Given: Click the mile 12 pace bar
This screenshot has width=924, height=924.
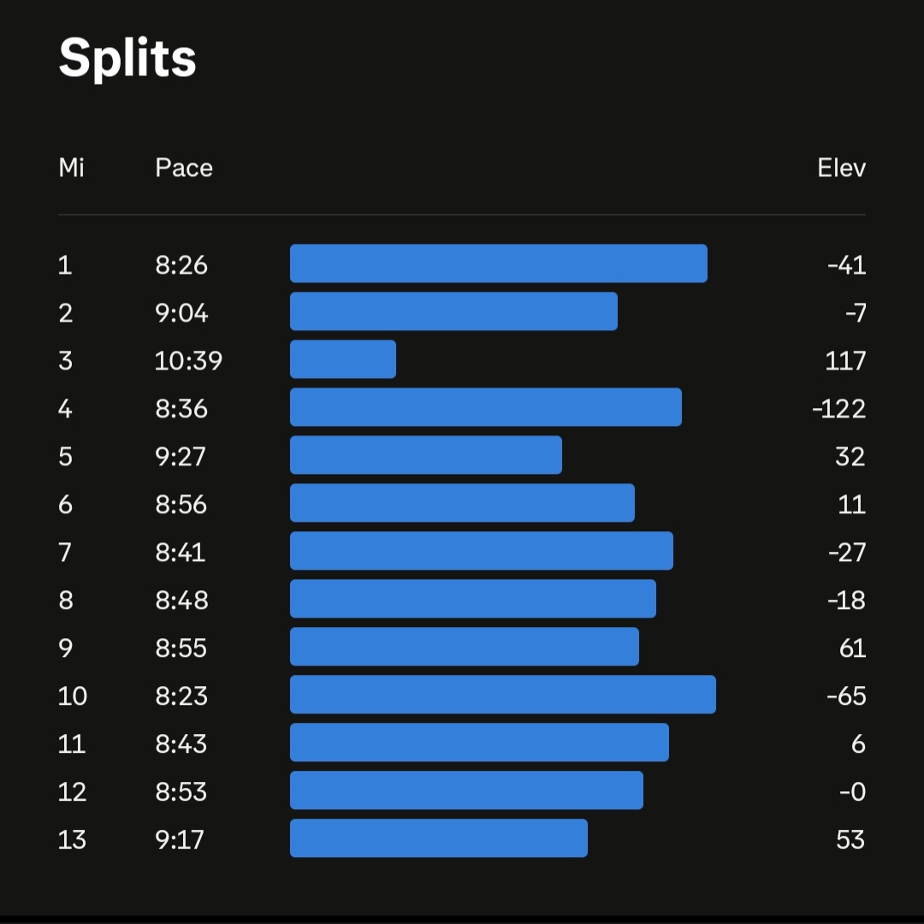Looking at the screenshot, I should pyautogui.click(x=466, y=791).
